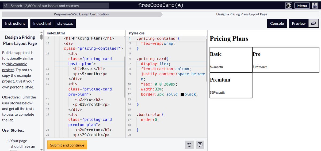Image resolution: width=321 pixels, height=151 pixels.
Task: Click the Pro card heading in preview
Action: [257, 54]
